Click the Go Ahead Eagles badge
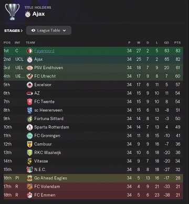The image size is (189, 204). 29,178
